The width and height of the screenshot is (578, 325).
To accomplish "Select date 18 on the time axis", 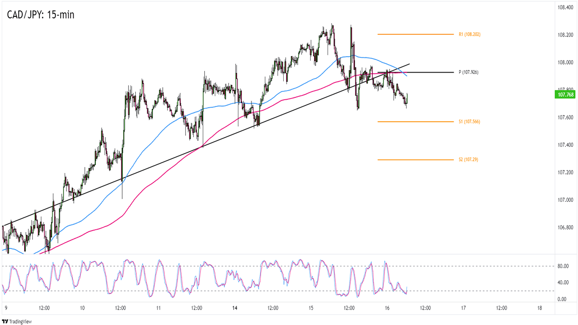I will click(x=539, y=308).
